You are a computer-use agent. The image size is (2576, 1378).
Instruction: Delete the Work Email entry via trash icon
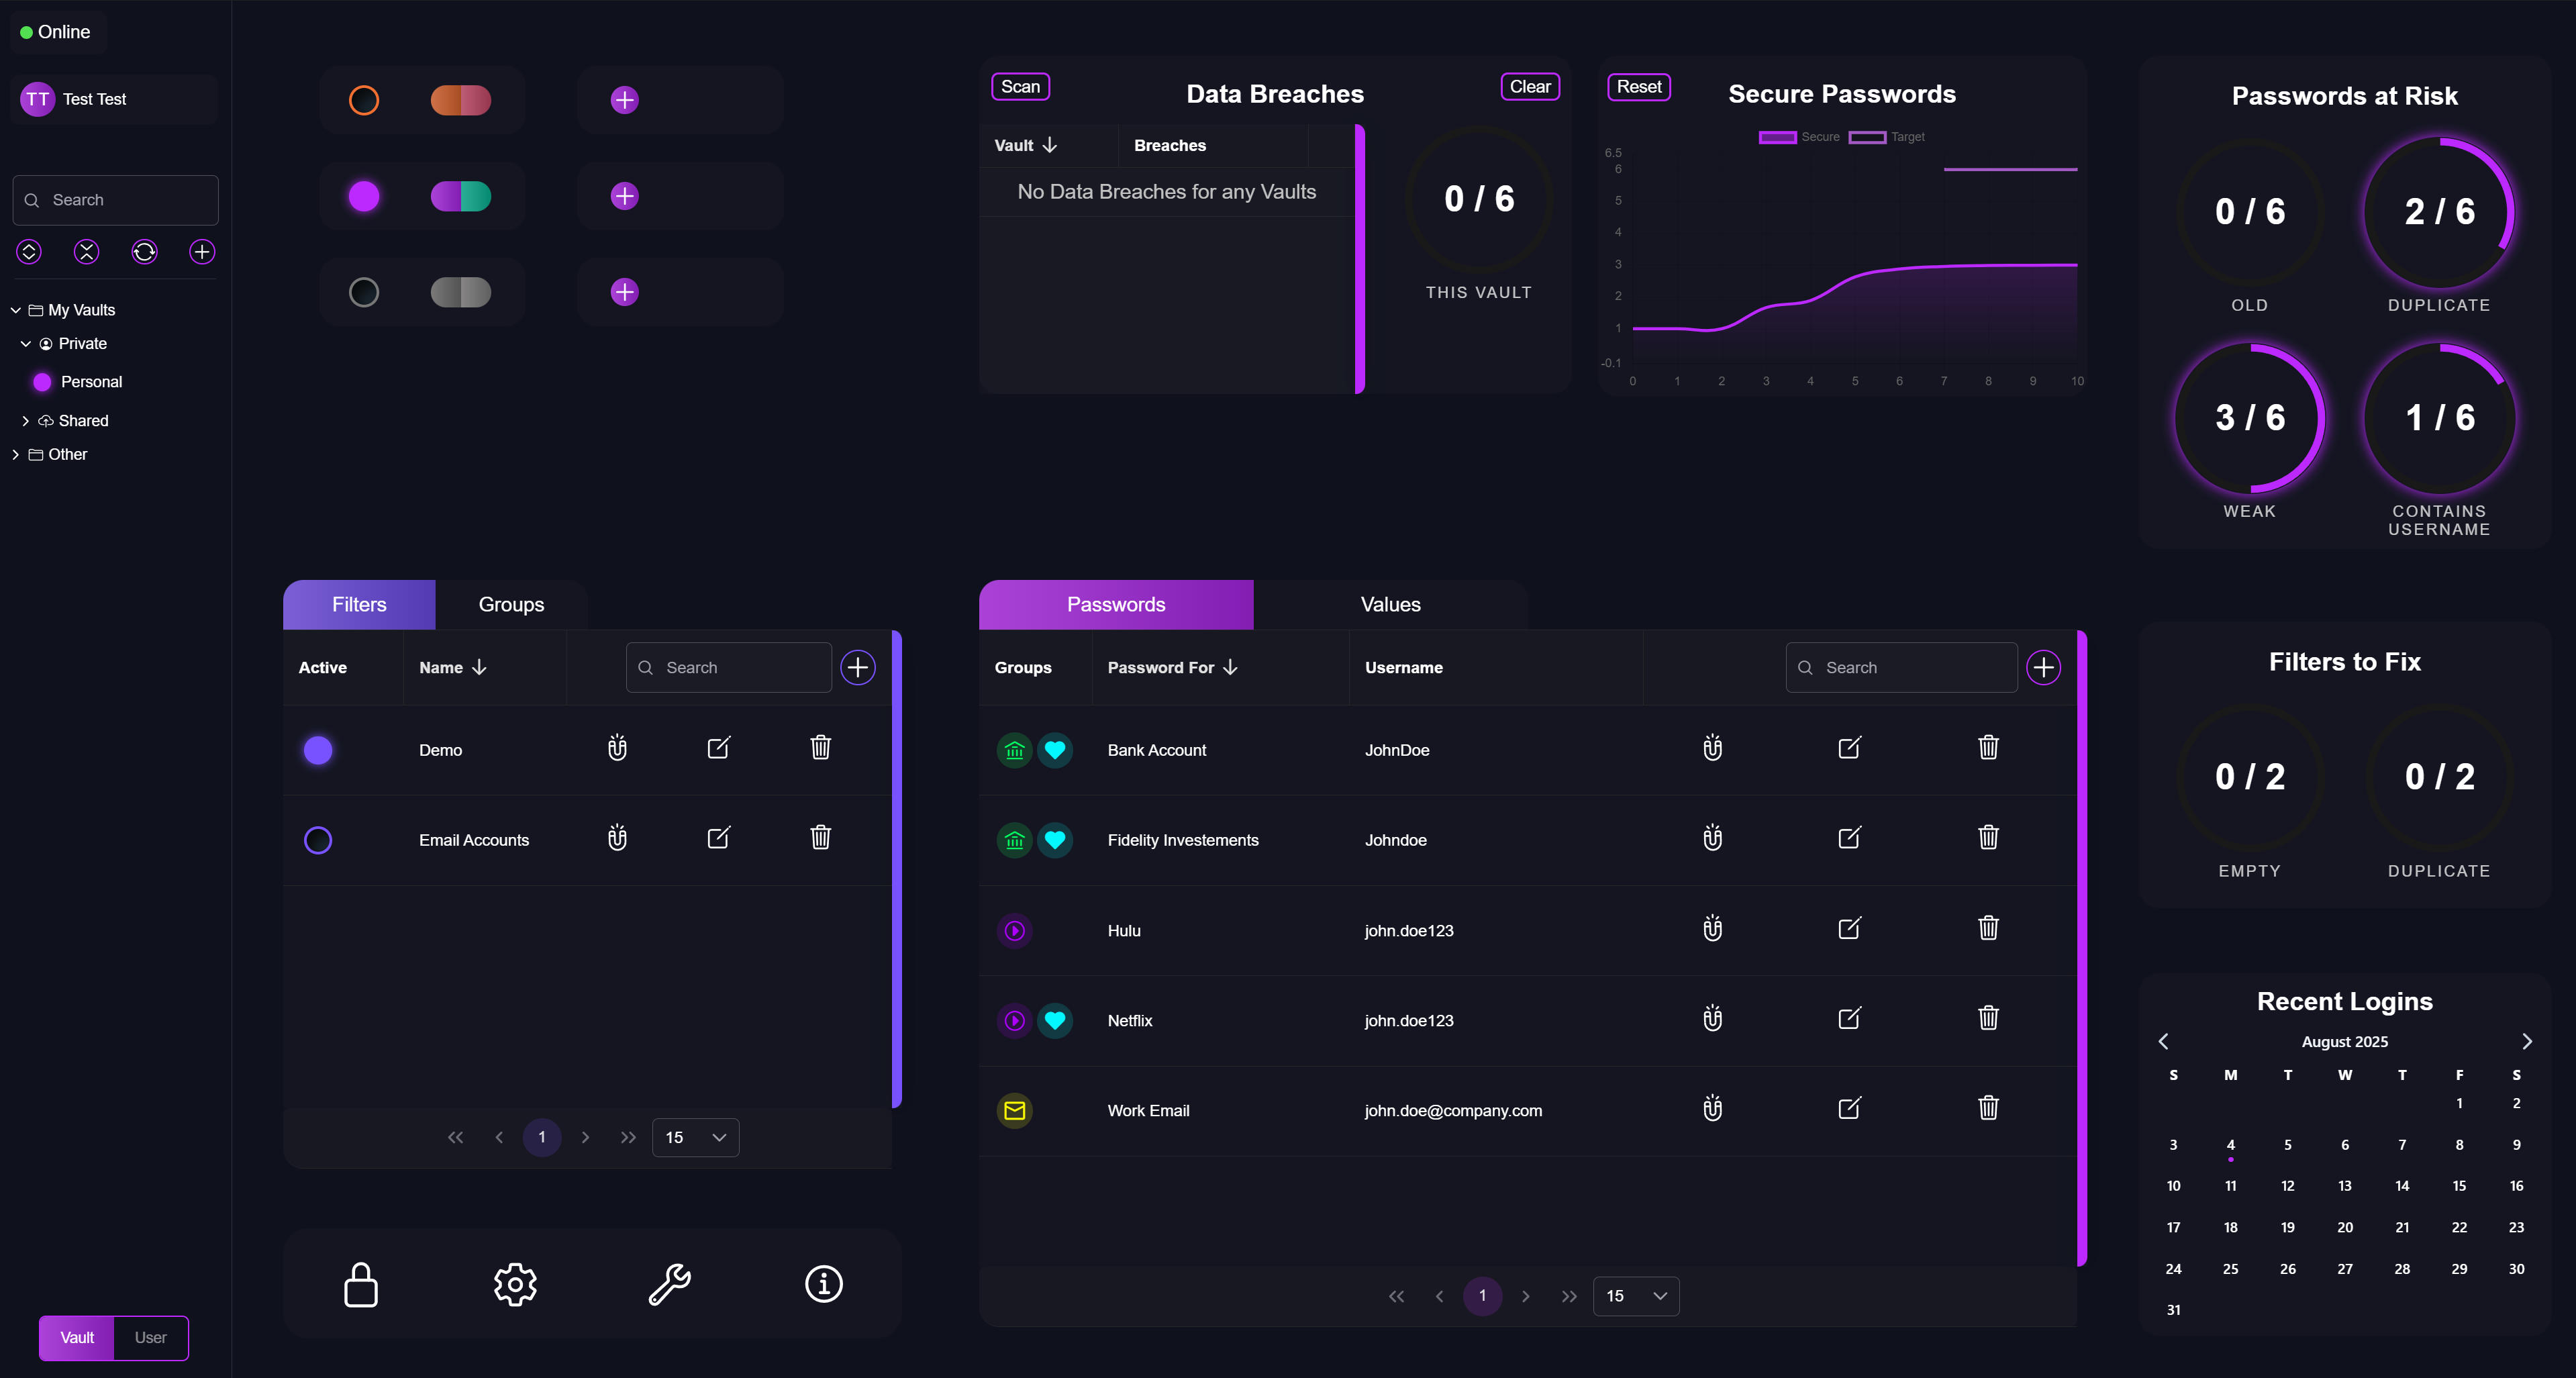point(1988,1108)
